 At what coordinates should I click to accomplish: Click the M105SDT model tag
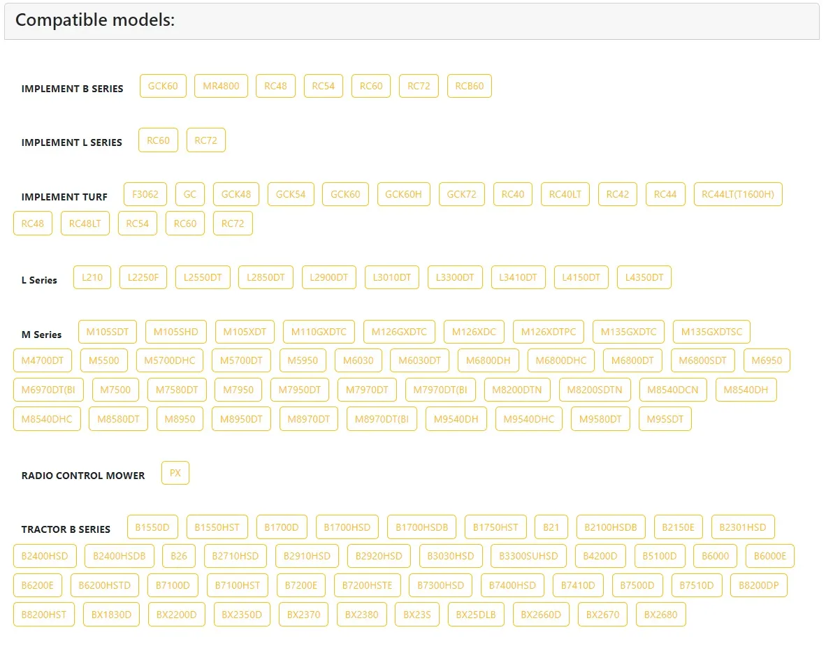108,332
